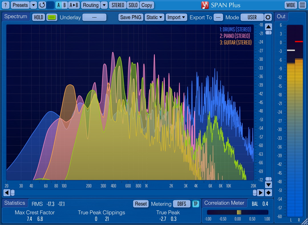The image size is (308, 225).
Task: Enable spectrum HOLD
Action: (x=38, y=17)
